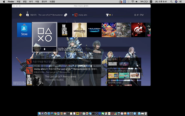
Task: Click the TeamViewer menu bar icon
Action: click(125, 2)
